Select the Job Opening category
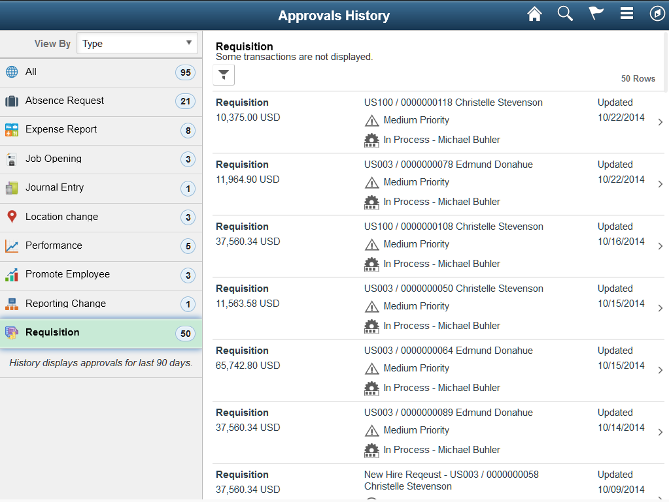669x502 pixels. [x=101, y=159]
